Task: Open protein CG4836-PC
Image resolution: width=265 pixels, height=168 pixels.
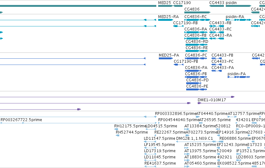Action: coord(196,55)
